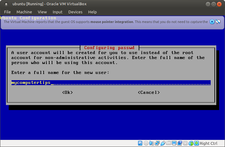Click the 'Configuring passwd' dialog title
This screenshot has height=147, width=225.
point(109,48)
